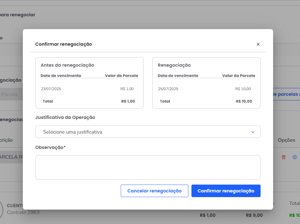
Task: Click the R$ 9,00 value in footer
Action: [254, 215]
